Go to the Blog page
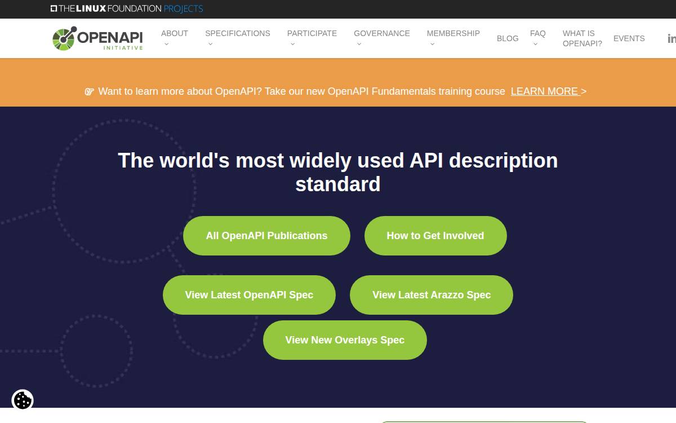The image size is (676, 423). pos(508,38)
